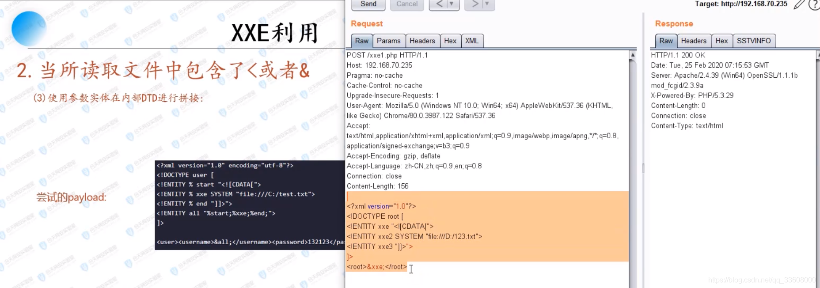This screenshot has height=288, width=820.
Task: Click the <root>&xxe;</root> line
Action: tap(377, 267)
